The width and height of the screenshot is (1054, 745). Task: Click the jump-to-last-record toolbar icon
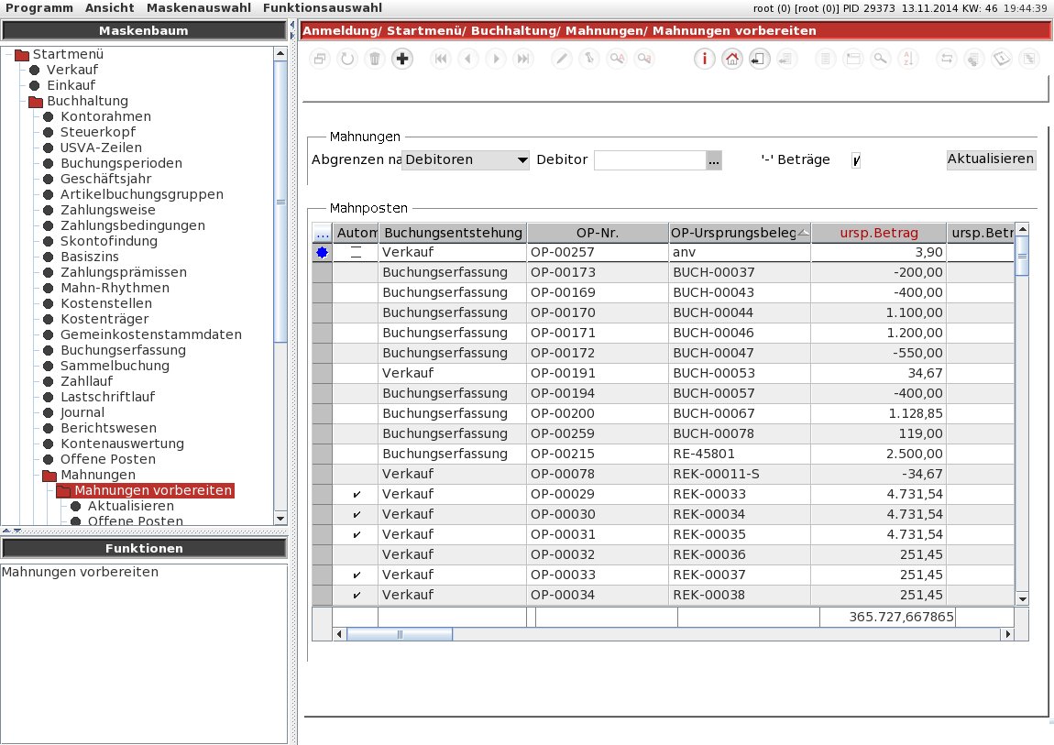pos(523,60)
